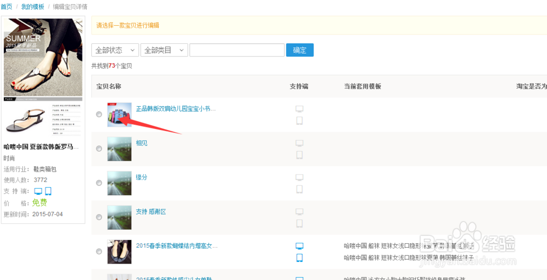Click the colorful backpack product thumbnail
This screenshot has height=280, width=547.
(119, 115)
